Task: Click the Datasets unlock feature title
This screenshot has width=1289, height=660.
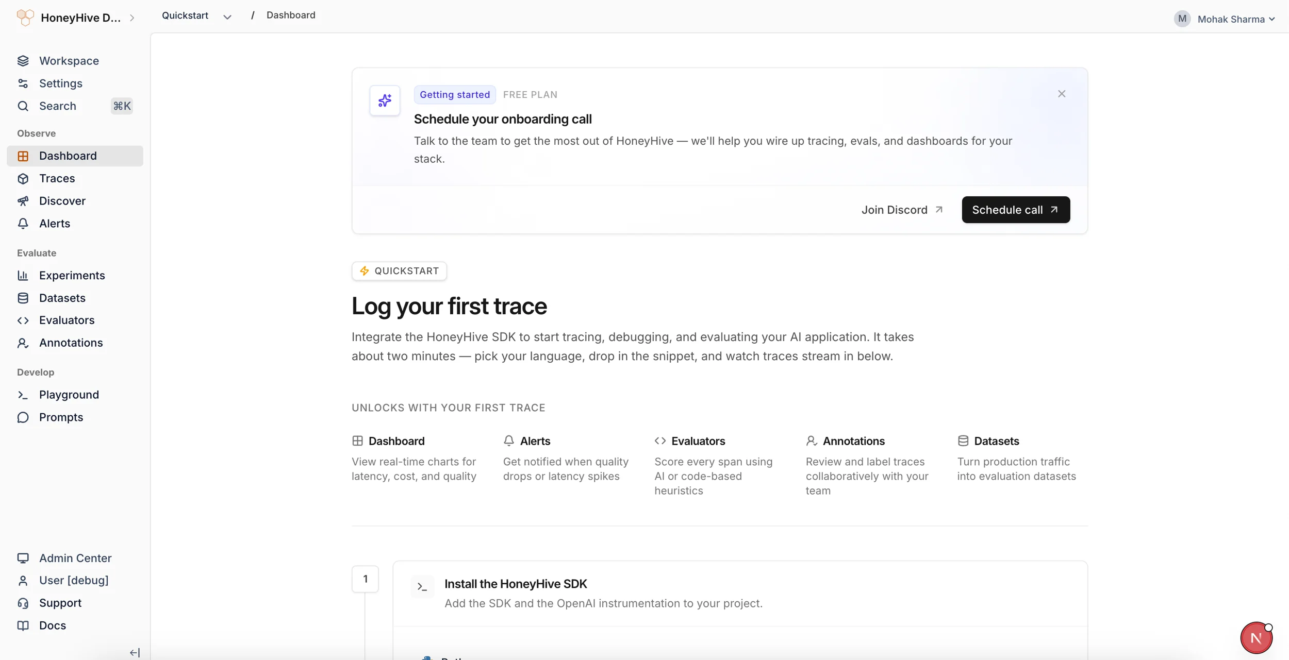Action: (x=997, y=441)
